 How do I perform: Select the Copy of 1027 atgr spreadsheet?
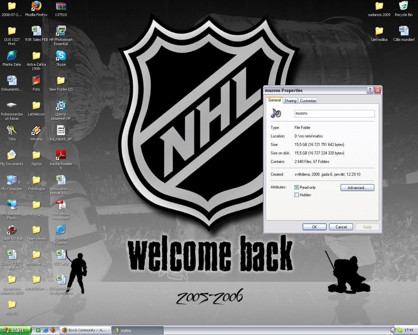point(12,259)
